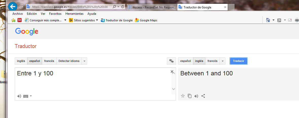Click the address bar URL field
The image size is (299, 118).
coord(70,7)
